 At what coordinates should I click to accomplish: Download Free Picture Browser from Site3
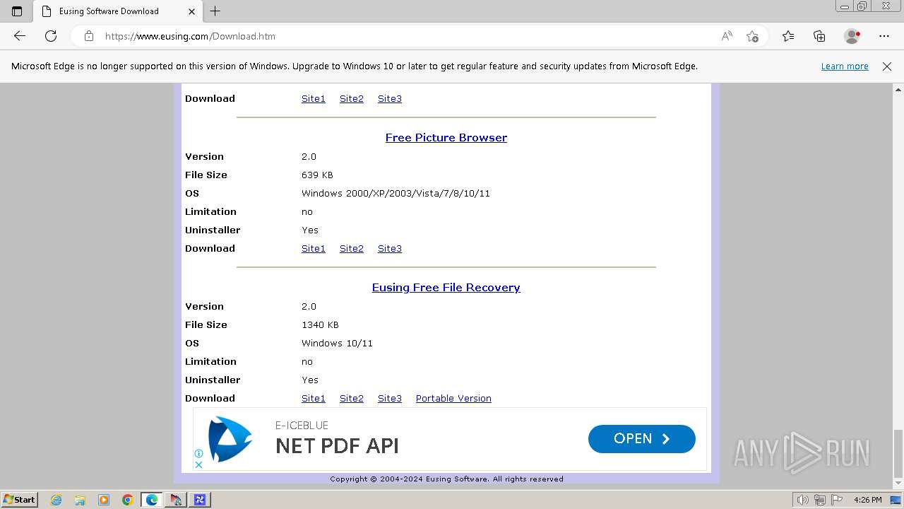390,249
